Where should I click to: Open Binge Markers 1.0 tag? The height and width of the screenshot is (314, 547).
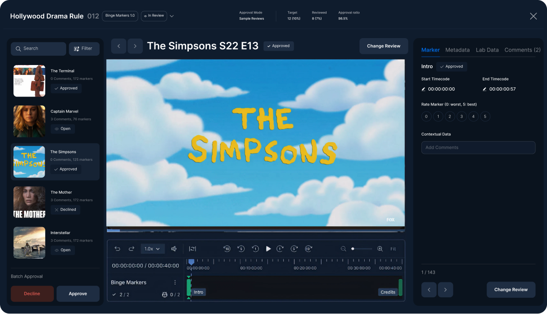coord(120,16)
